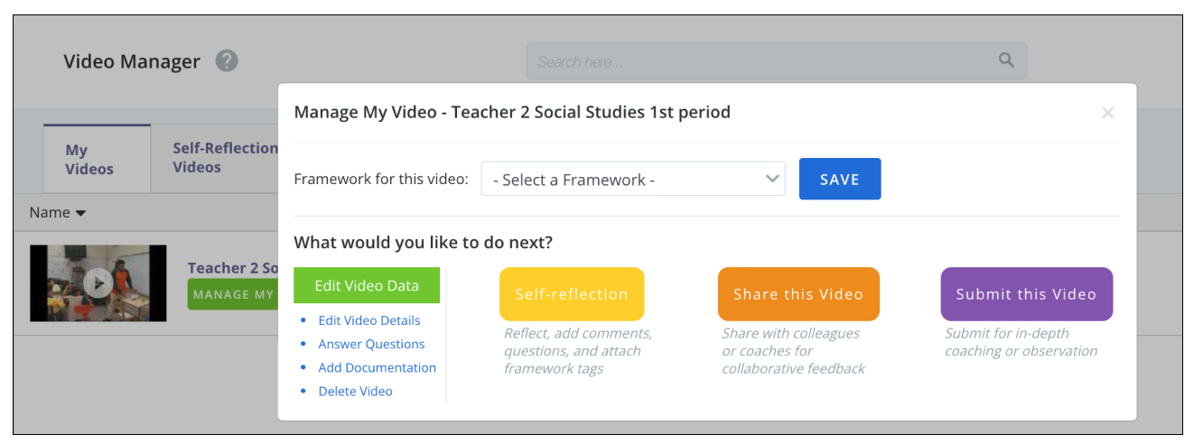Viewport: 1194px width, 444px height.
Task: Click the Delete Video link
Action: (356, 391)
